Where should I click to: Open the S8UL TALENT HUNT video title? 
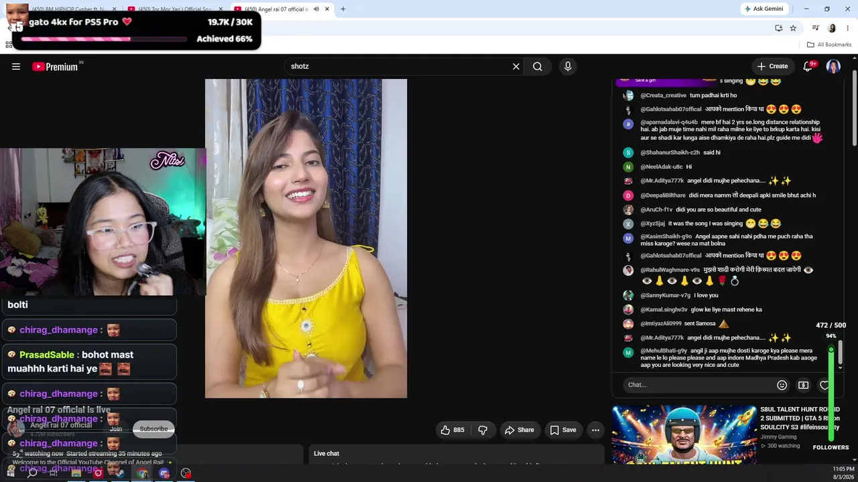pos(800,418)
